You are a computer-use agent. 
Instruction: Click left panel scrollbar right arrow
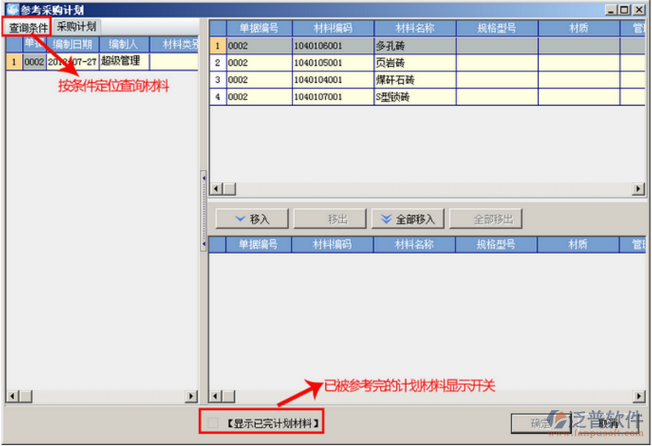click(192, 396)
